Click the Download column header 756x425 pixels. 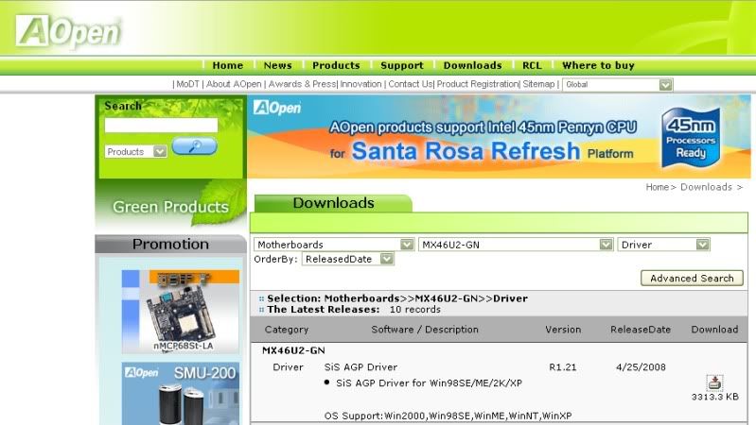coord(714,330)
